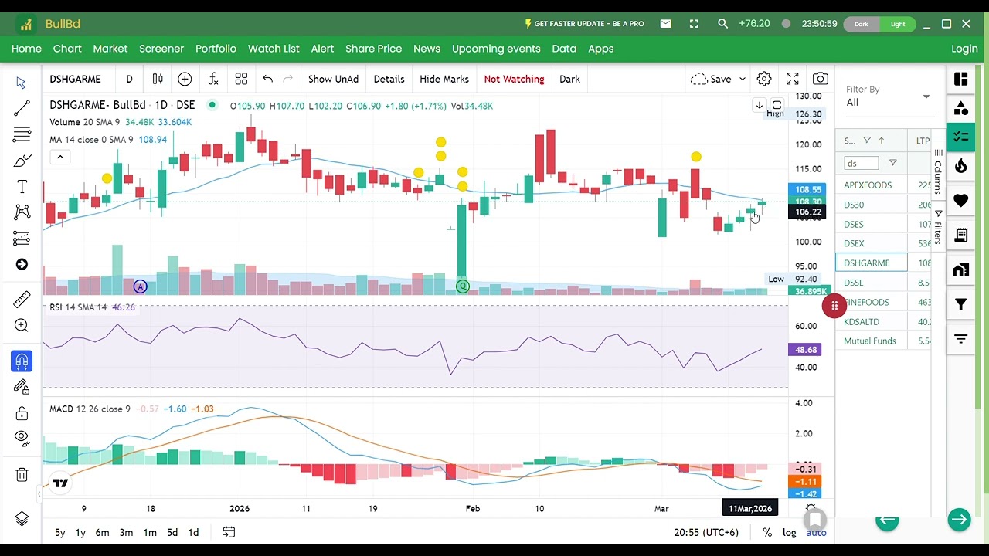
Task: Click Hide Marks button
Action: tap(444, 79)
